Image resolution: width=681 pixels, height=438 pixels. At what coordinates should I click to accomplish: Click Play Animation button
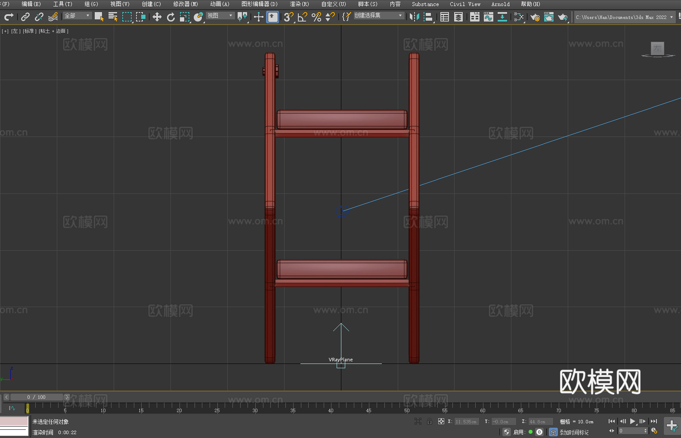(632, 421)
